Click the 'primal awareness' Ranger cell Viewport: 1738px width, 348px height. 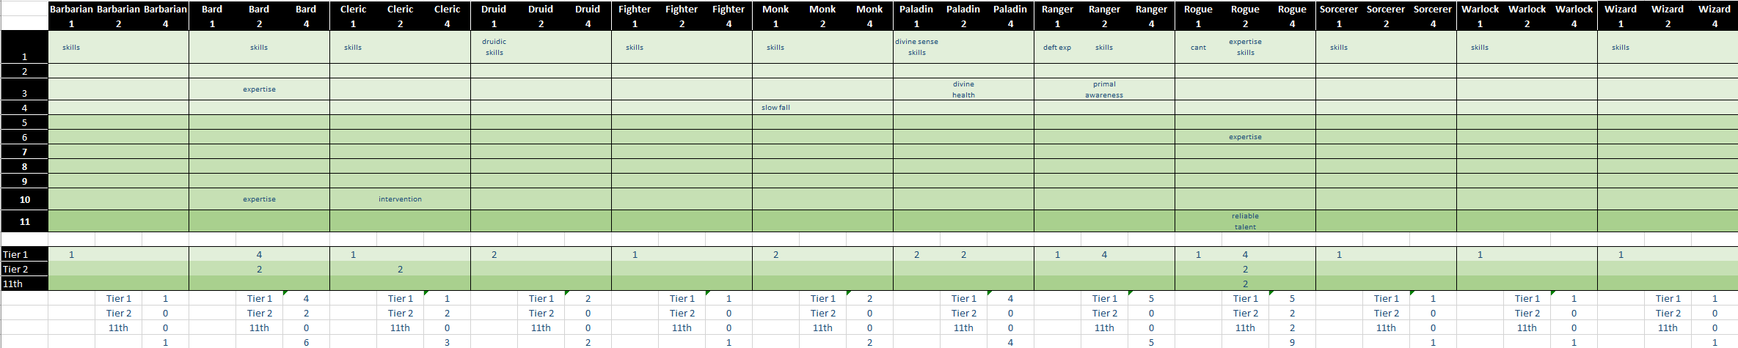pyautogui.click(x=1104, y=89)
